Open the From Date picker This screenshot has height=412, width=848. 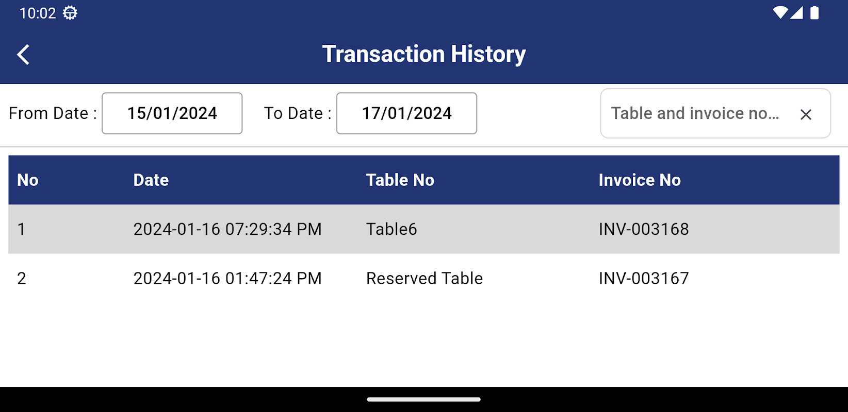172,113
